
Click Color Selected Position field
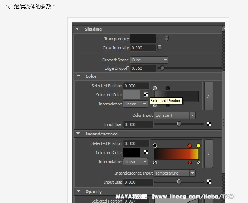(x=136, y=86)
